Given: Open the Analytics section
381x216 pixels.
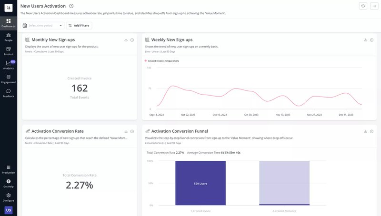Looking at the screenshot, I should (8, 65).
